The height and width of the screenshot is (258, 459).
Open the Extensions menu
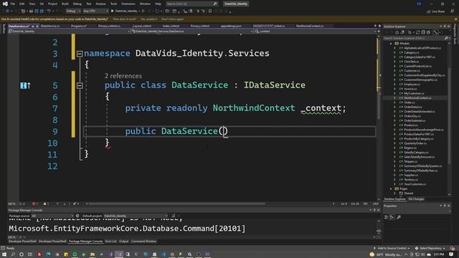(x=128, y=4)
